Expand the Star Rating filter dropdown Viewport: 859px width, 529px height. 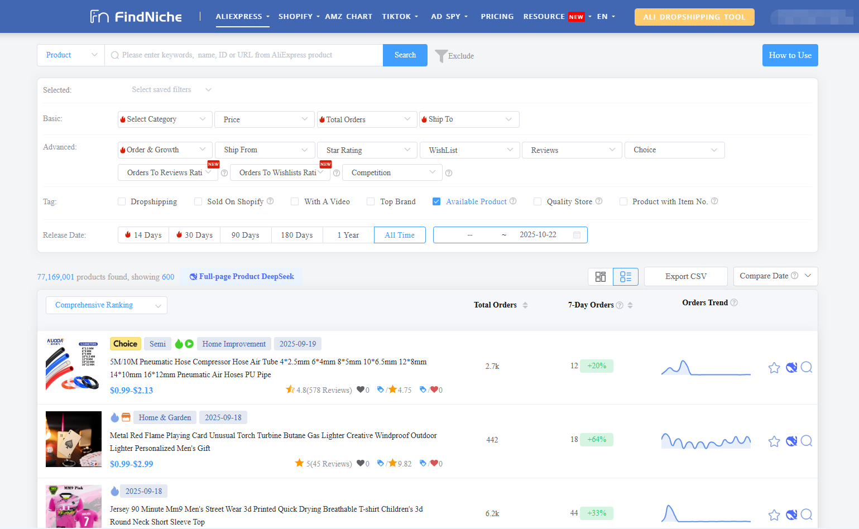pyautogui.click(x=367, y=150)
